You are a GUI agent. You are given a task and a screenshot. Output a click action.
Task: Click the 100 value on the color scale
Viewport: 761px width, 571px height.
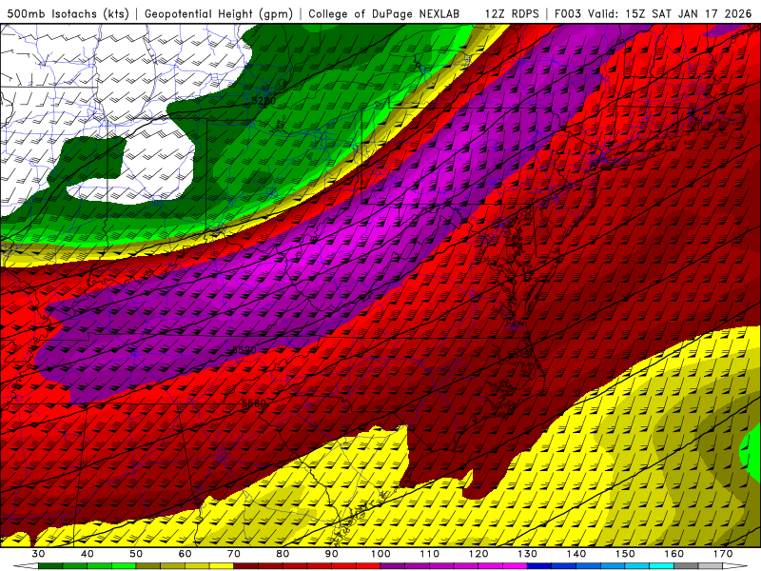coord(380,554)
